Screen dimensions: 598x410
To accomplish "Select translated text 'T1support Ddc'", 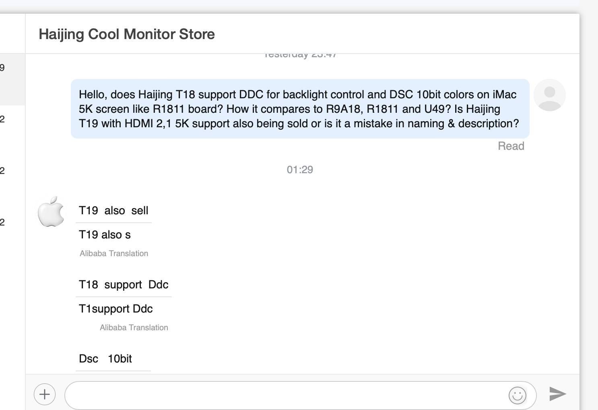I will 116,309.
